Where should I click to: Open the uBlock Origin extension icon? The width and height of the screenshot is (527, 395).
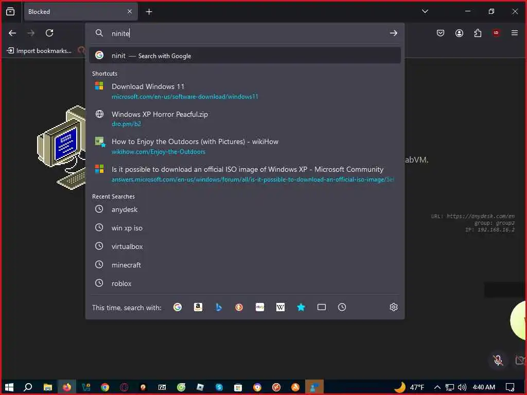point(496,33)
